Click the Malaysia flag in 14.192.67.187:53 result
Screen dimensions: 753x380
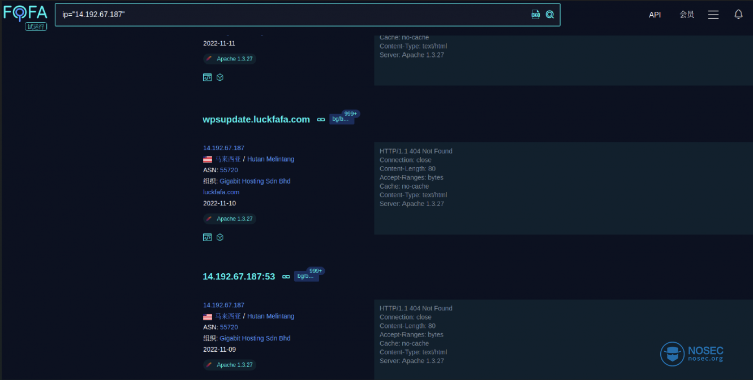(x=208, y=316)
